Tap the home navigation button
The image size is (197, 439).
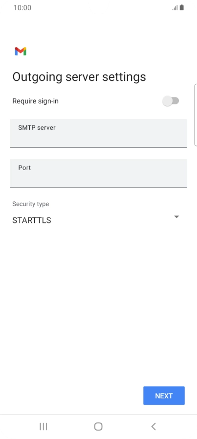click(98, 426)
